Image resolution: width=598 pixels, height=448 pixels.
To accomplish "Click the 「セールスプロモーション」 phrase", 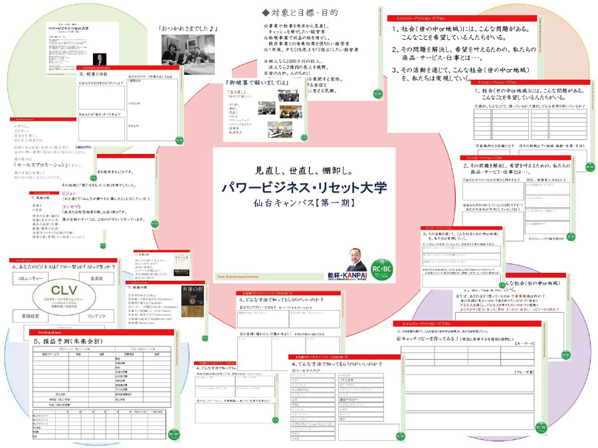I will point(42,165).
